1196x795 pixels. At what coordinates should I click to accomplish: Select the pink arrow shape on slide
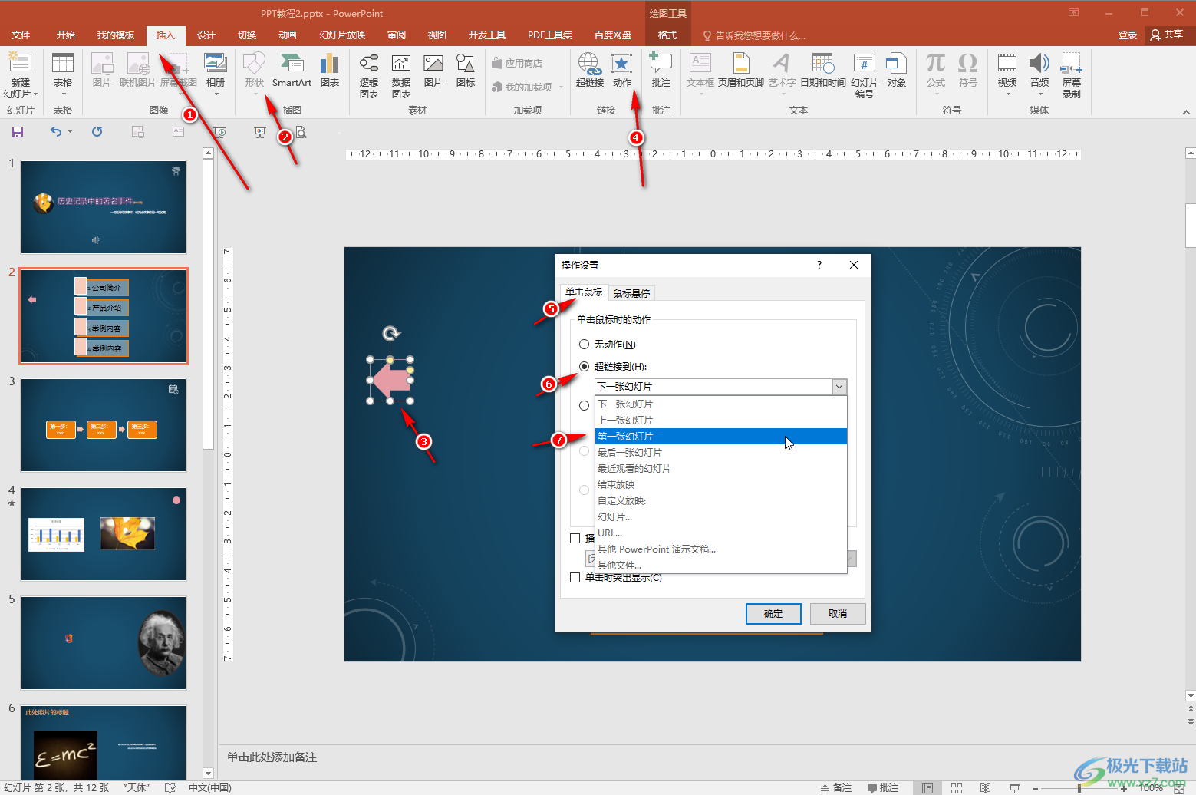point(390,380)
